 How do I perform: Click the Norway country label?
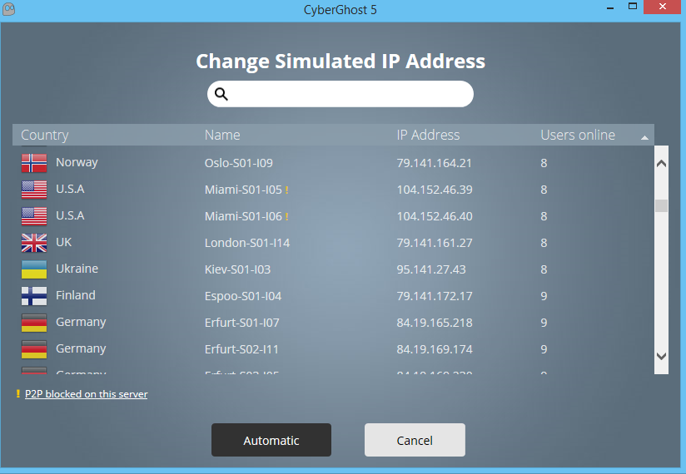click(77, 162)
